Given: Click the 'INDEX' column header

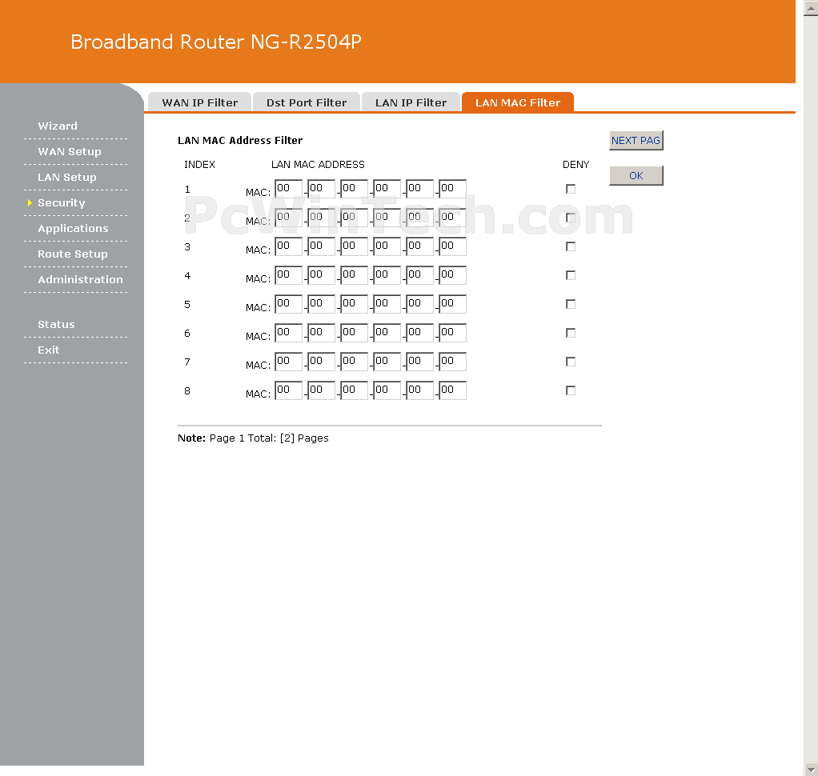Looking at the screenshot, I should point(199,164).
